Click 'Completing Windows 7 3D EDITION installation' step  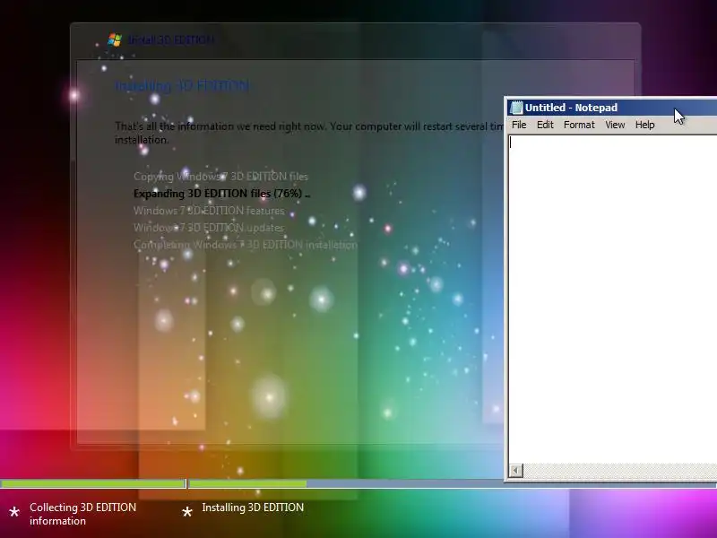point(246,245)
